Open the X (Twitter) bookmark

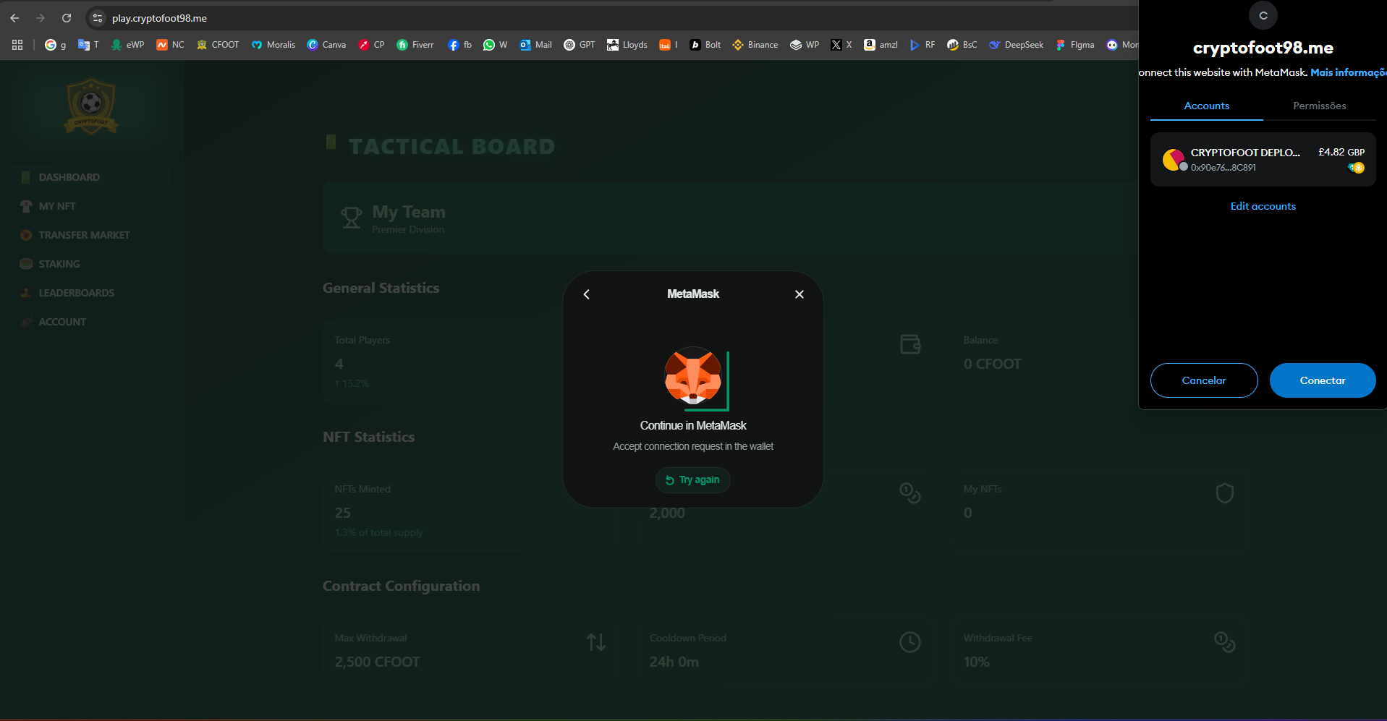841,45
